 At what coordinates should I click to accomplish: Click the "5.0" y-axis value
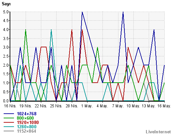coord(6,12)
